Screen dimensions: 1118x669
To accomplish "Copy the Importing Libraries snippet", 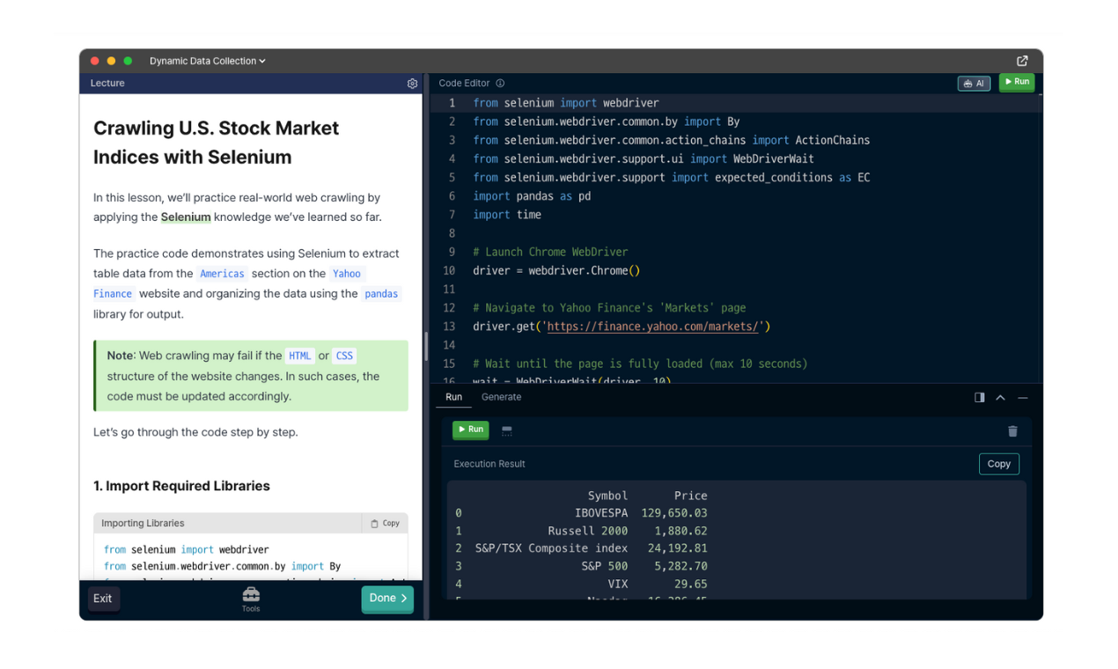I will (385, 523).
